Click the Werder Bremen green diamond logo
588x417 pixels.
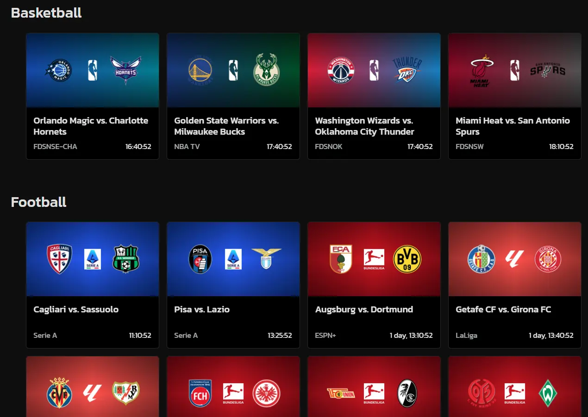click(548, 392)
